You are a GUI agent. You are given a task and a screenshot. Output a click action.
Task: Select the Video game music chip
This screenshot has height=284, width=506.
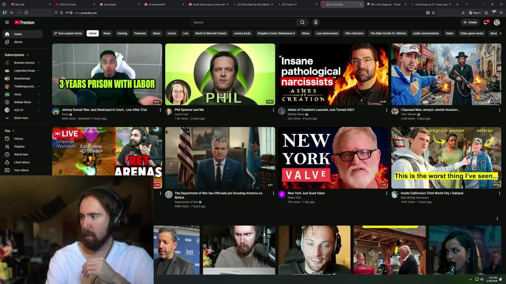(472, 33)
